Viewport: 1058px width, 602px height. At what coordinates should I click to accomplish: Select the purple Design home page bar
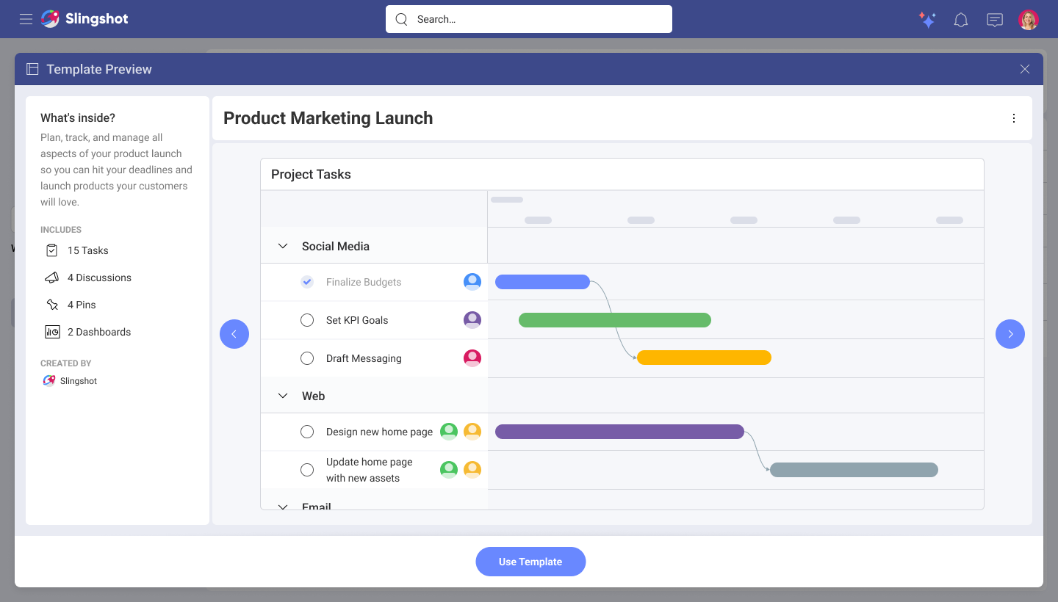click(x=619, y=432)
